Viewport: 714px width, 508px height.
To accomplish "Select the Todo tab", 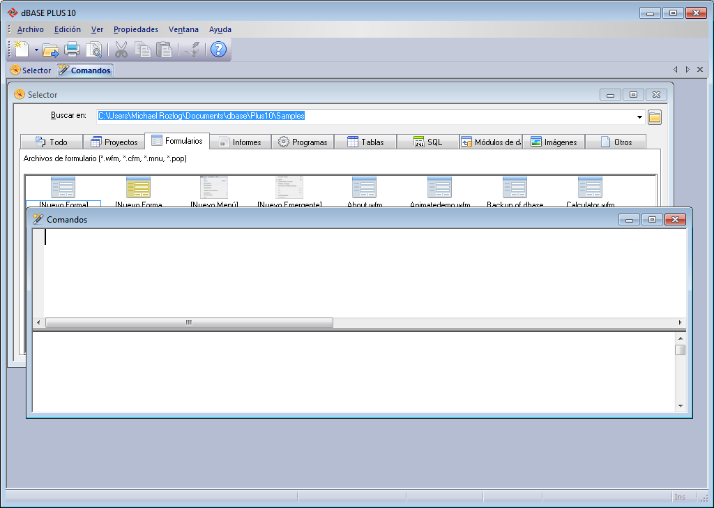I will [52, 142].
